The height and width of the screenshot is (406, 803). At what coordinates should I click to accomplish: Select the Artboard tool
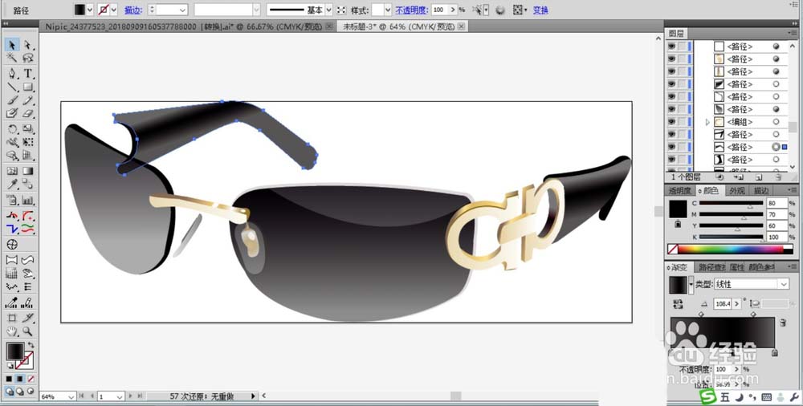point(12,318)
